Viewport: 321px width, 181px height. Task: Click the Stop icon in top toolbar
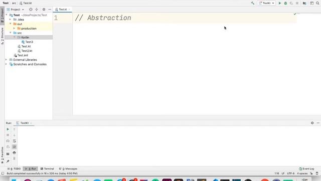297,3
